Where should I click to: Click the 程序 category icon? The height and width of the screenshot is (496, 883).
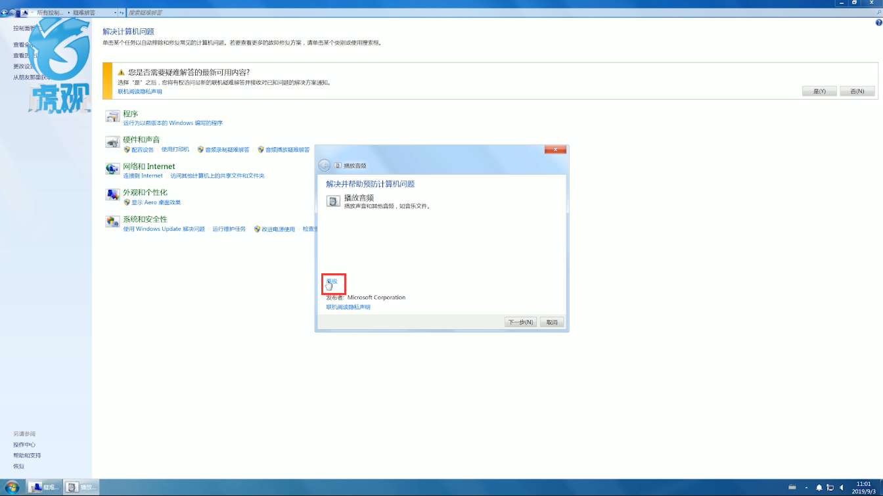(x=113, y=117)
